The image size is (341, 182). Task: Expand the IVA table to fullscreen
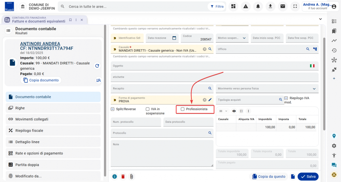[241, 111]
